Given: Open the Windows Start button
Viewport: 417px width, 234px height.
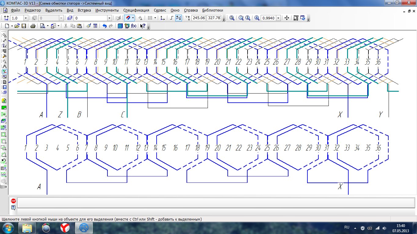Looking at the screenshot, I should point(8,228).
